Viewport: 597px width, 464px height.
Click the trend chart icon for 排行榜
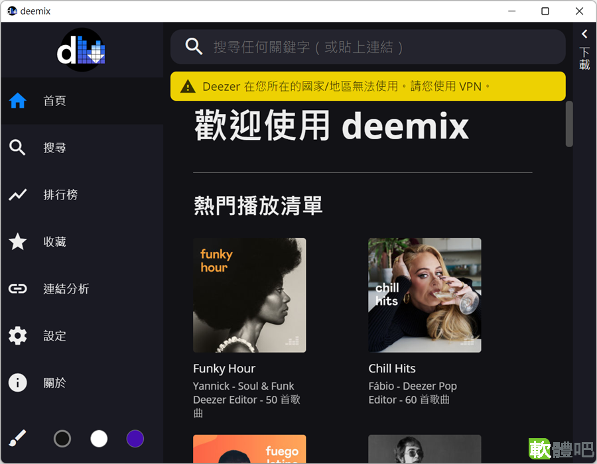17,195
